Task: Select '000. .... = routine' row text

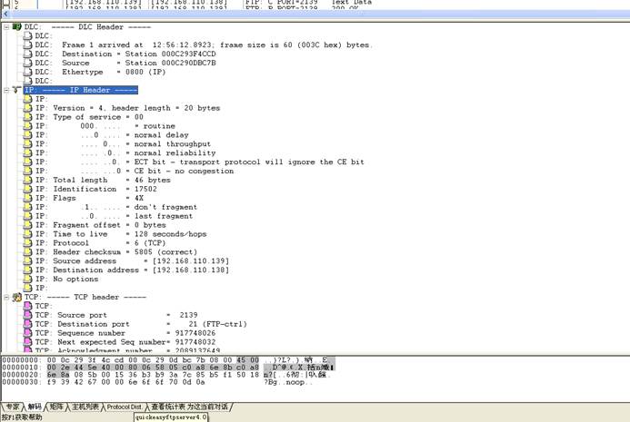Action: tap(128, 126)
